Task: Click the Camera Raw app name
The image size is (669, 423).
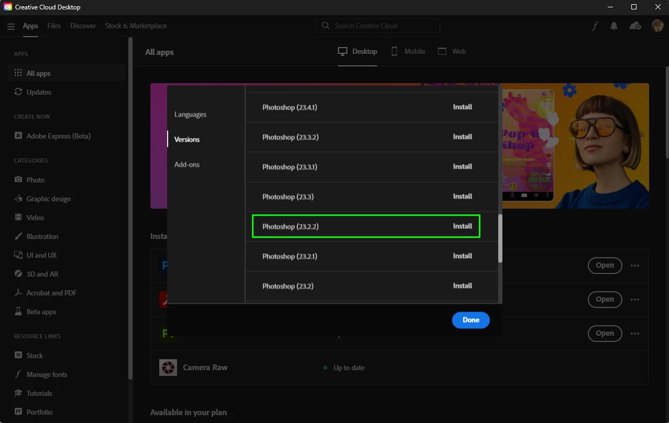Action: click(205, 368)
